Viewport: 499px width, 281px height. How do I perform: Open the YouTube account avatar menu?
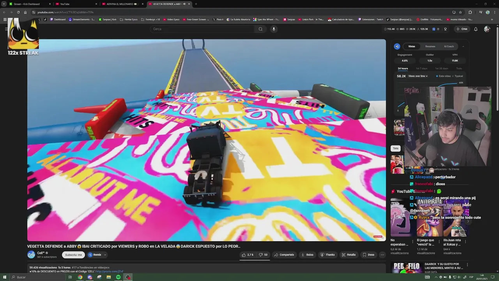[x=487, y=29]
